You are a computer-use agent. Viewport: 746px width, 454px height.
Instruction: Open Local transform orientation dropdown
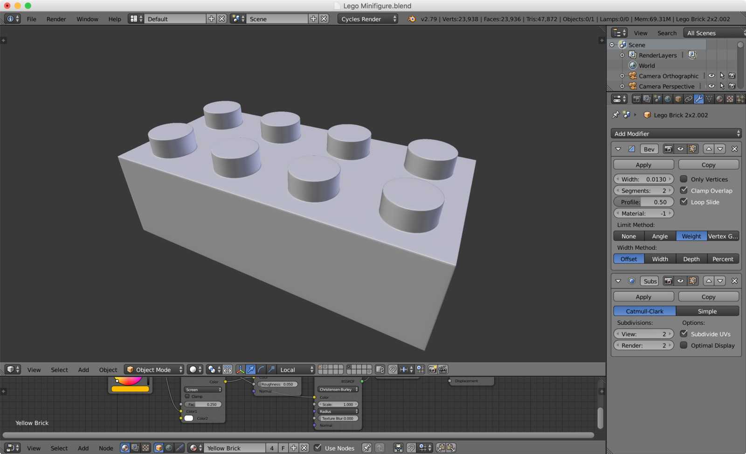click(x=297, y=370)
